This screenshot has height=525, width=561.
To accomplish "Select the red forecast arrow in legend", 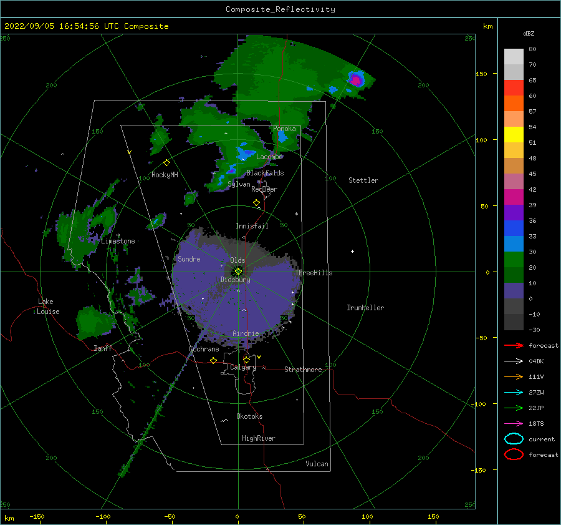I will pyautogui.click(x=514, y=345).
